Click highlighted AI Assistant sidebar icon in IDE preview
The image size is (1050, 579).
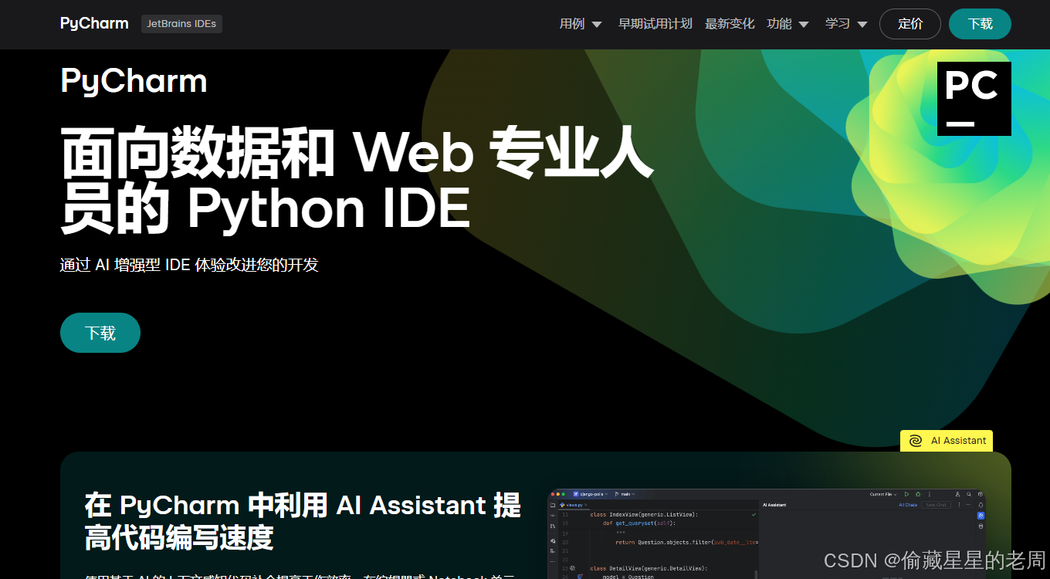tap(981, 516)
